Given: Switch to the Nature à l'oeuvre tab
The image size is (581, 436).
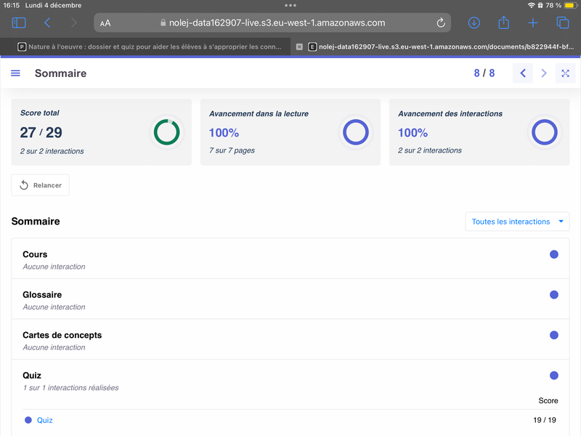Looking at the screenshot, I should tap(149, 47).
